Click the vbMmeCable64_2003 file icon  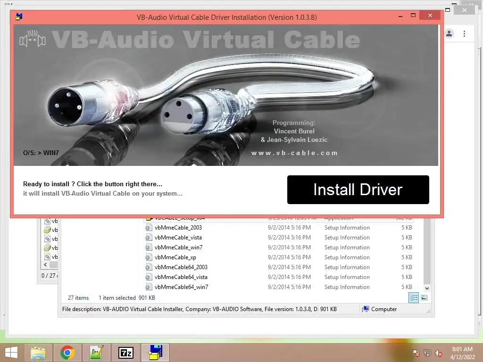click(149, 267)
